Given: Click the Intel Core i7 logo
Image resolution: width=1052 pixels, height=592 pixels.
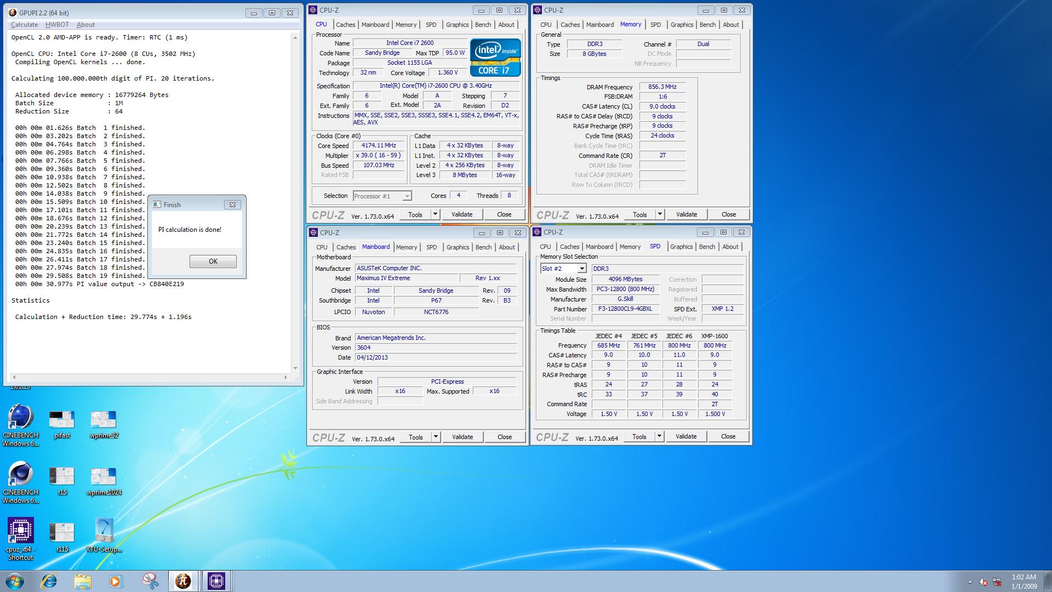Looking at the screenshot, I should point(495,57).
